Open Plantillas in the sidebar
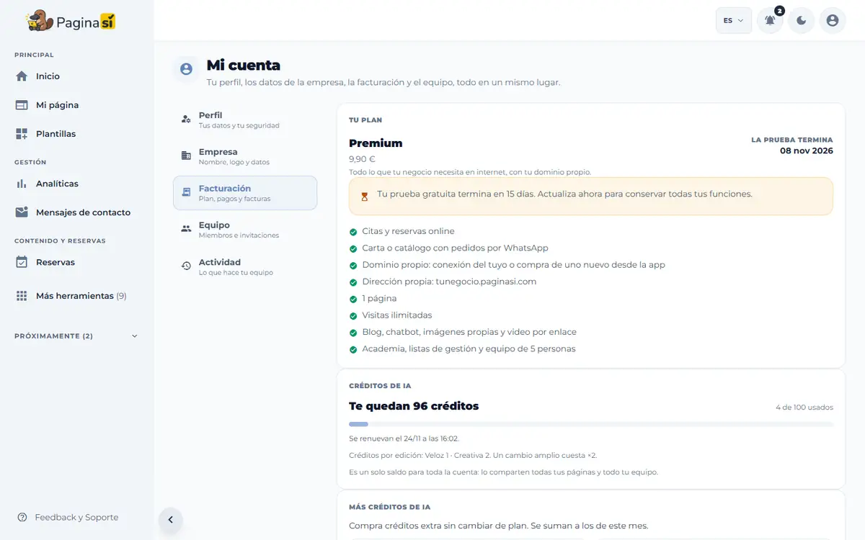The width and height of the screenshot is (865, 540). click(76, 134)
